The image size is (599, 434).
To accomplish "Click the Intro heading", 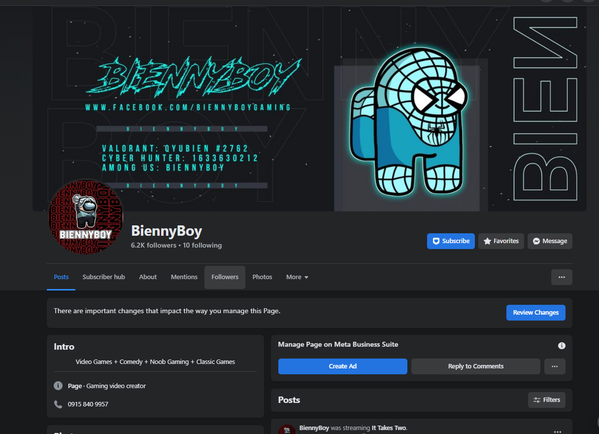I will (64, 347).
